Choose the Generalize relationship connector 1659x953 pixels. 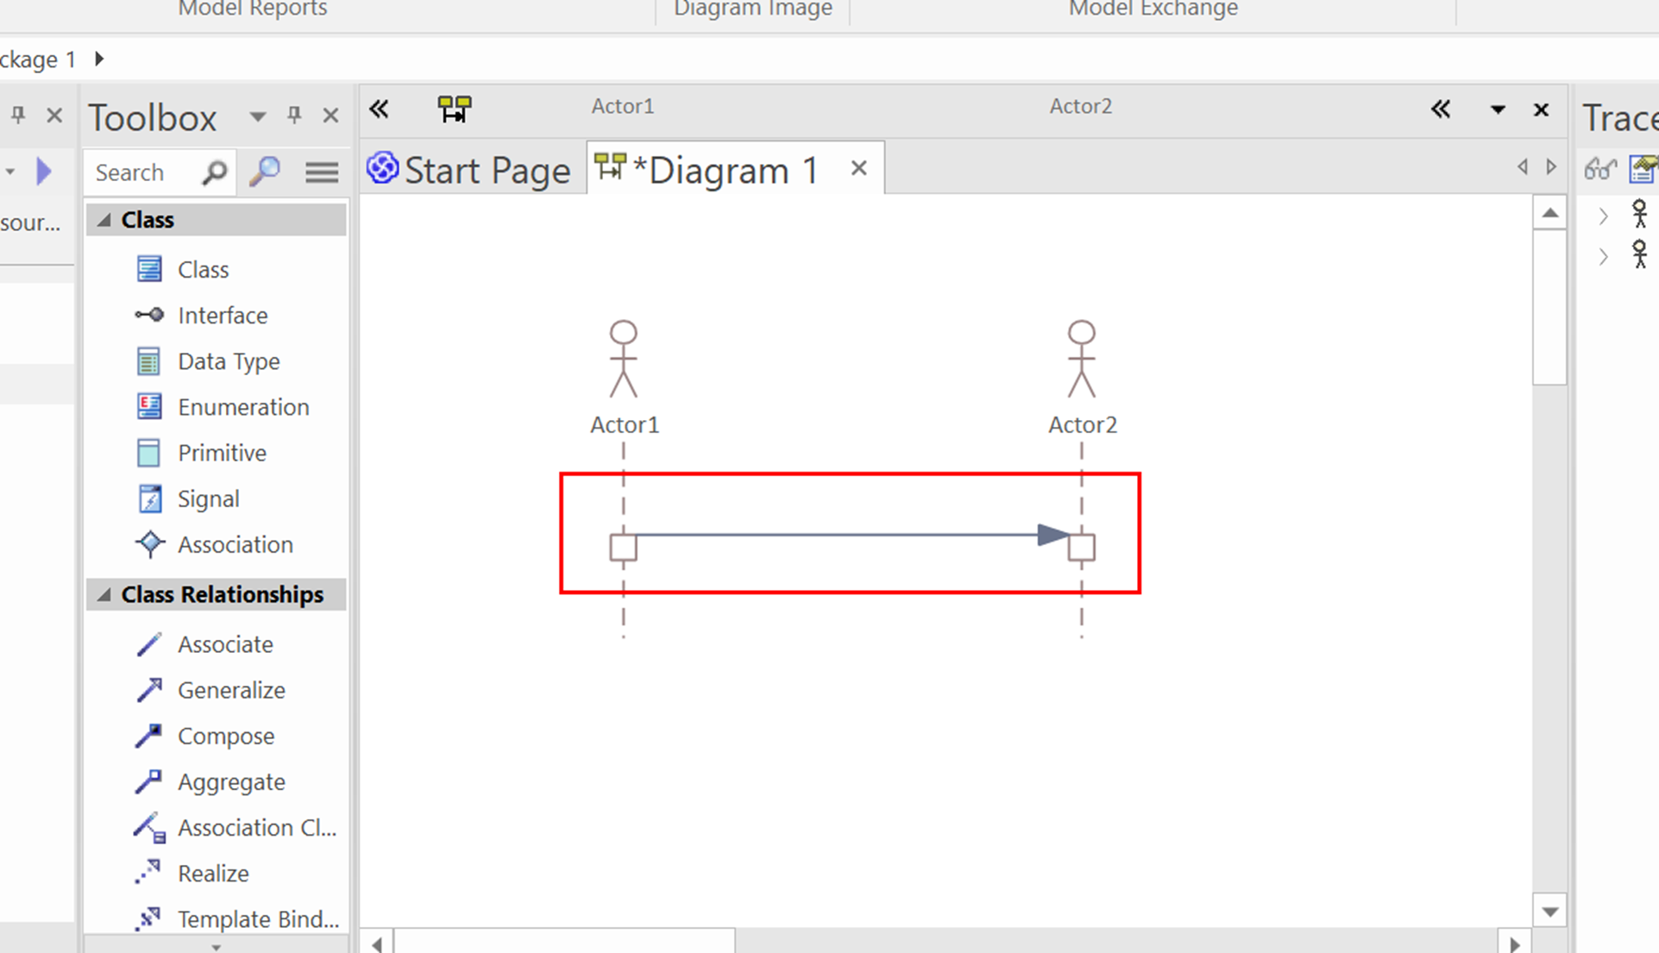[230, 691]
